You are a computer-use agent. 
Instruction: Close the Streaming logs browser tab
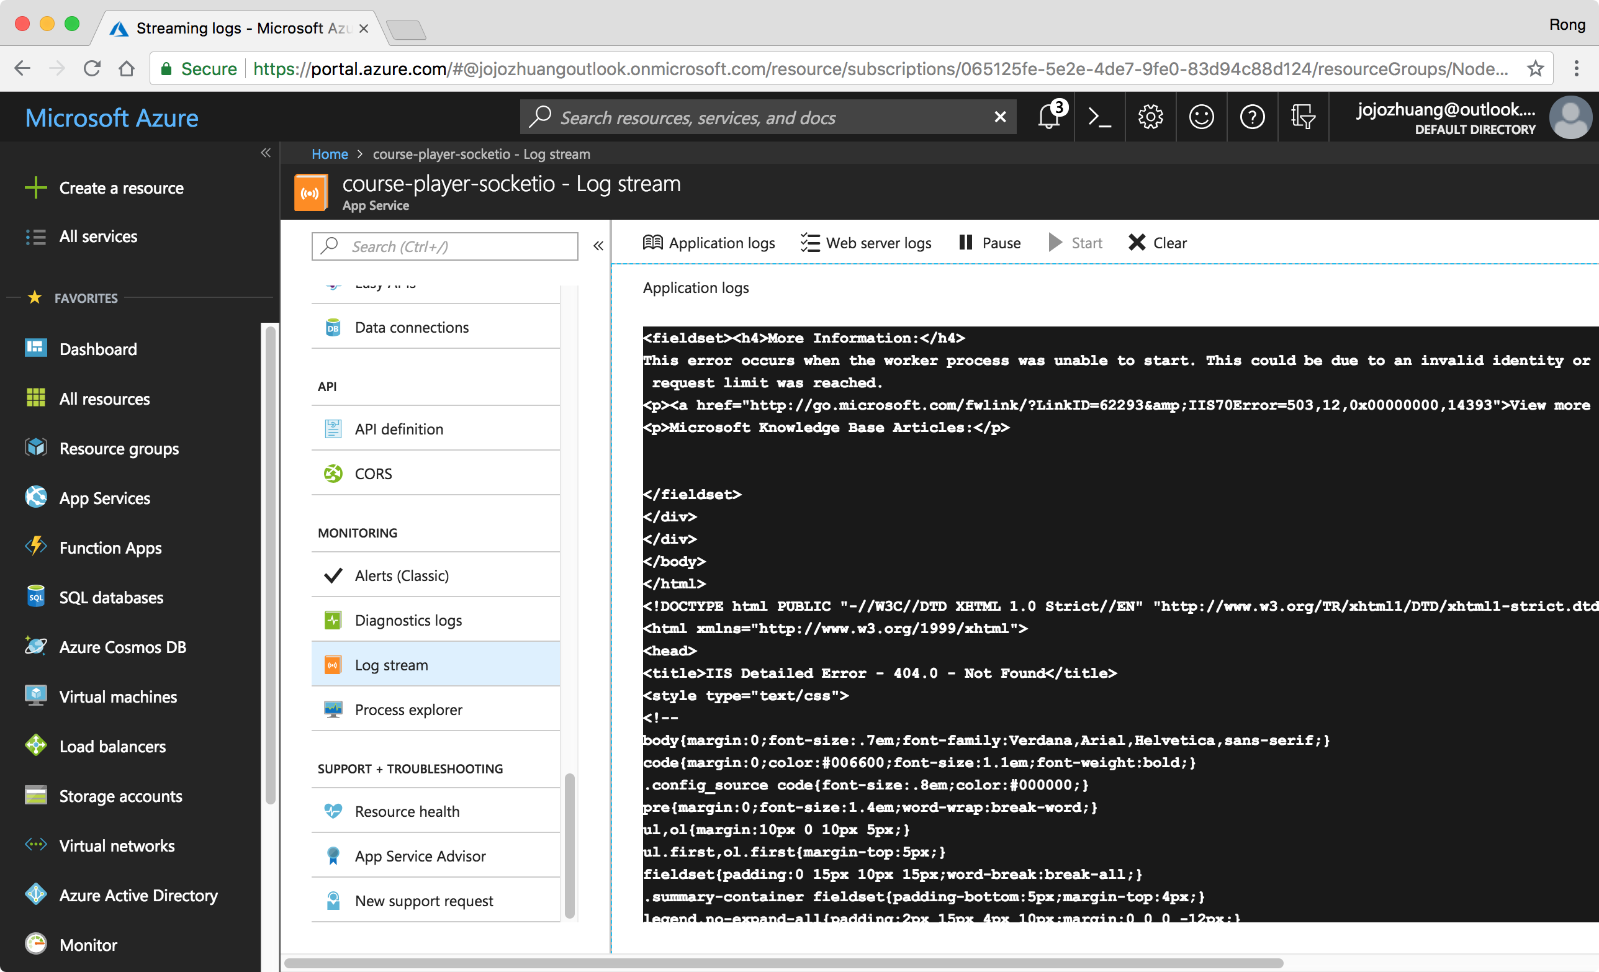pos(364,28)
